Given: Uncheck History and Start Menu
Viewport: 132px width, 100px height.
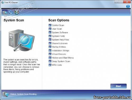Looking at the screenshot, I should [x=50, y=58].
